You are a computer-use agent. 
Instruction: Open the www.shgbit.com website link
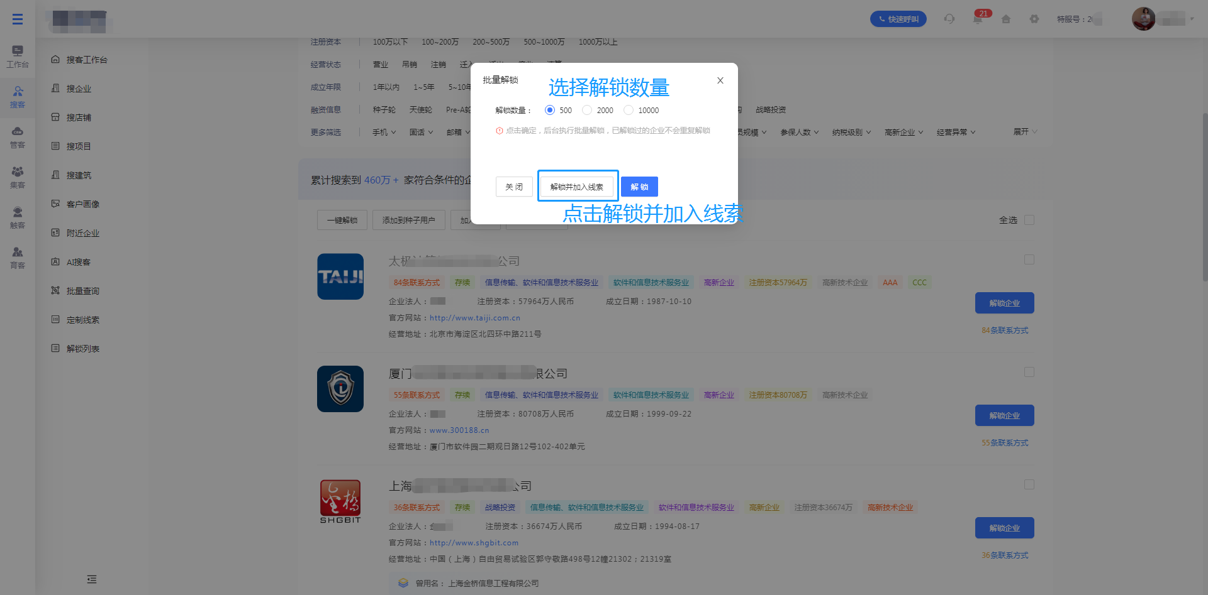click(474, 543)
